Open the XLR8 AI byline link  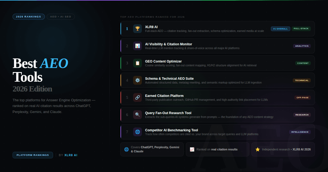tap(71, 155)
